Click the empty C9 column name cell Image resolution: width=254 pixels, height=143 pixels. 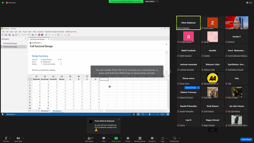click(104, 79)
